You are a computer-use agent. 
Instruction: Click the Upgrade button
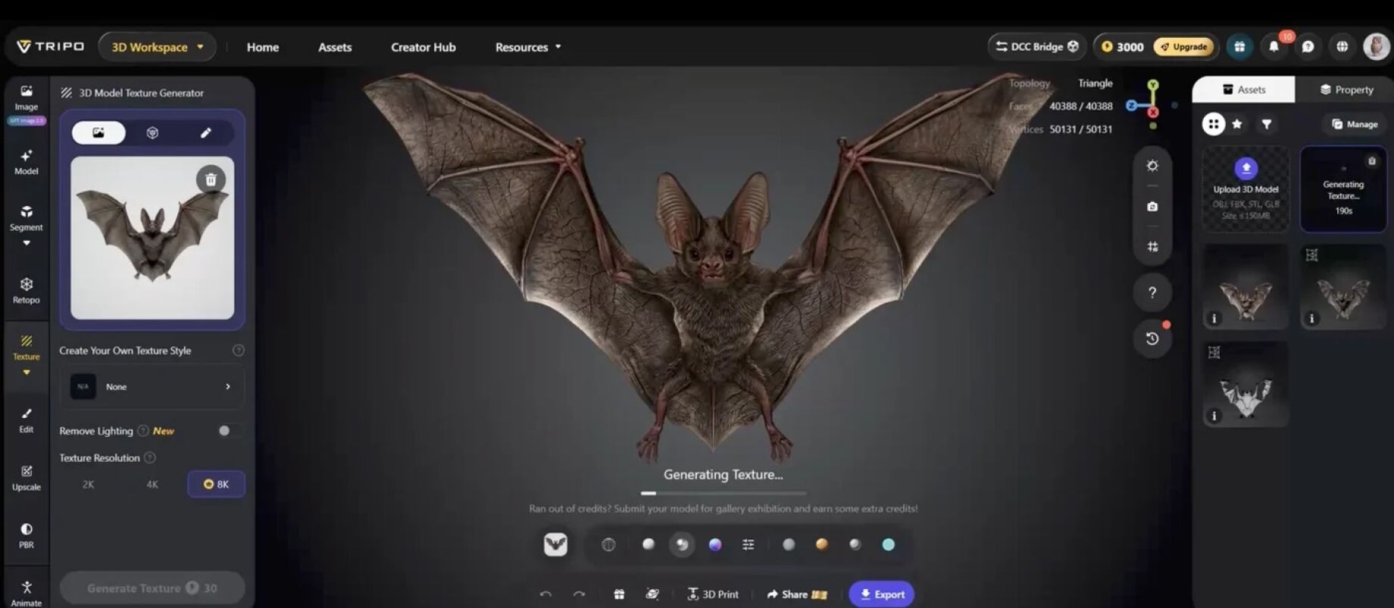[x=1184, y=47]
